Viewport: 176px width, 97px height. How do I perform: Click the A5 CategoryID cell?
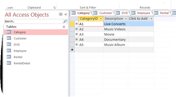tap(91, 45)
